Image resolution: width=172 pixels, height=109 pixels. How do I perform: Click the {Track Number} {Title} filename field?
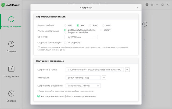[83, 78]
